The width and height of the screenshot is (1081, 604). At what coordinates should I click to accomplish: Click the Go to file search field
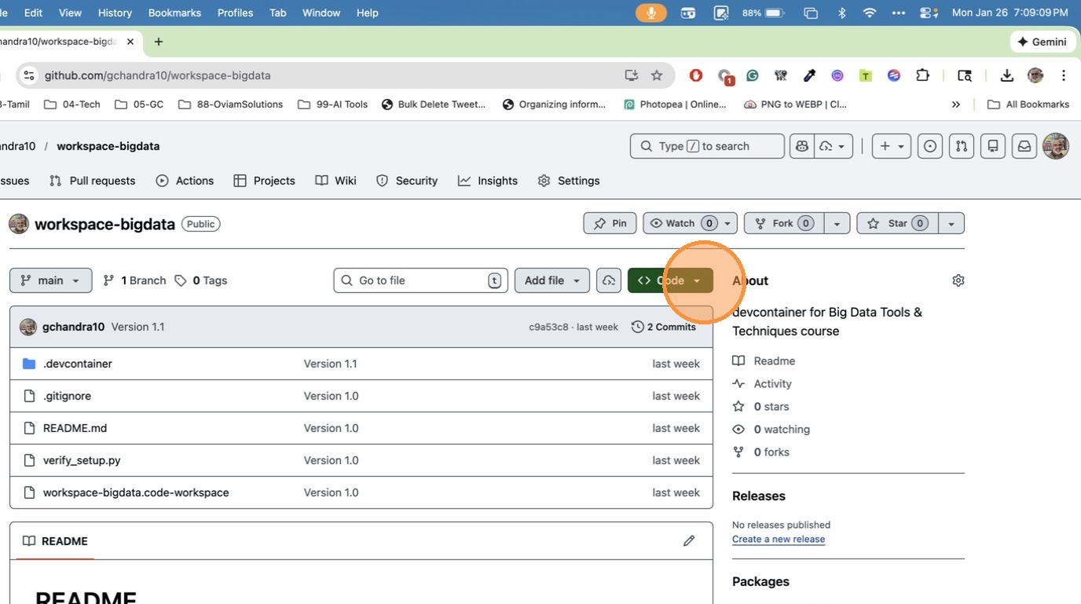coord(420,280)
